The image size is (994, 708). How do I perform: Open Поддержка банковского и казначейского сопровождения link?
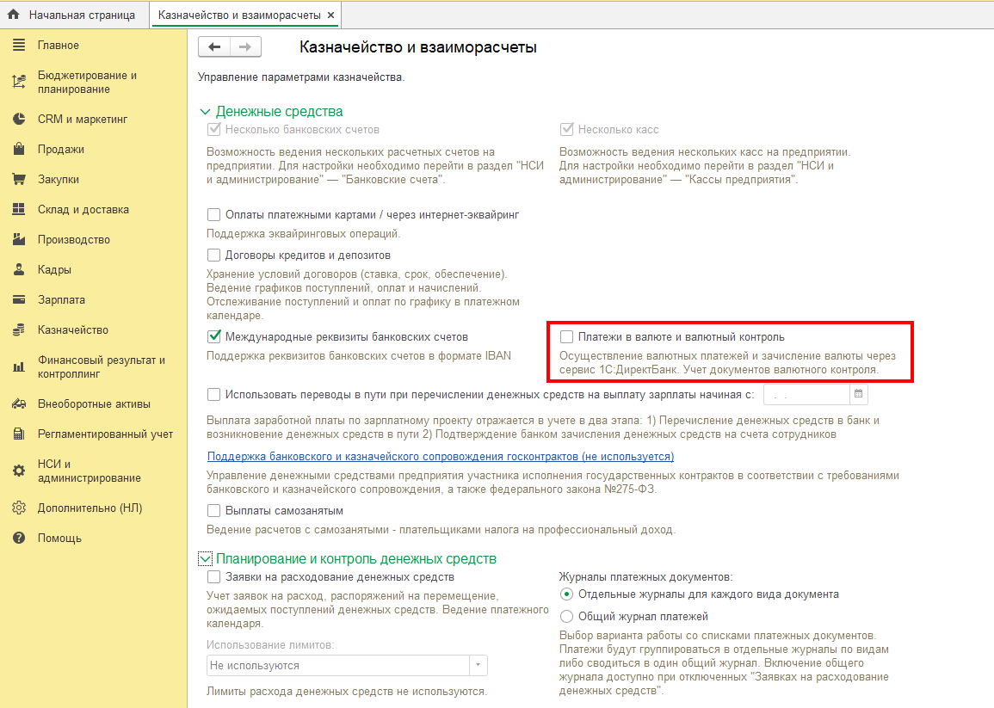pyautogui.click(x=441, y=456)
